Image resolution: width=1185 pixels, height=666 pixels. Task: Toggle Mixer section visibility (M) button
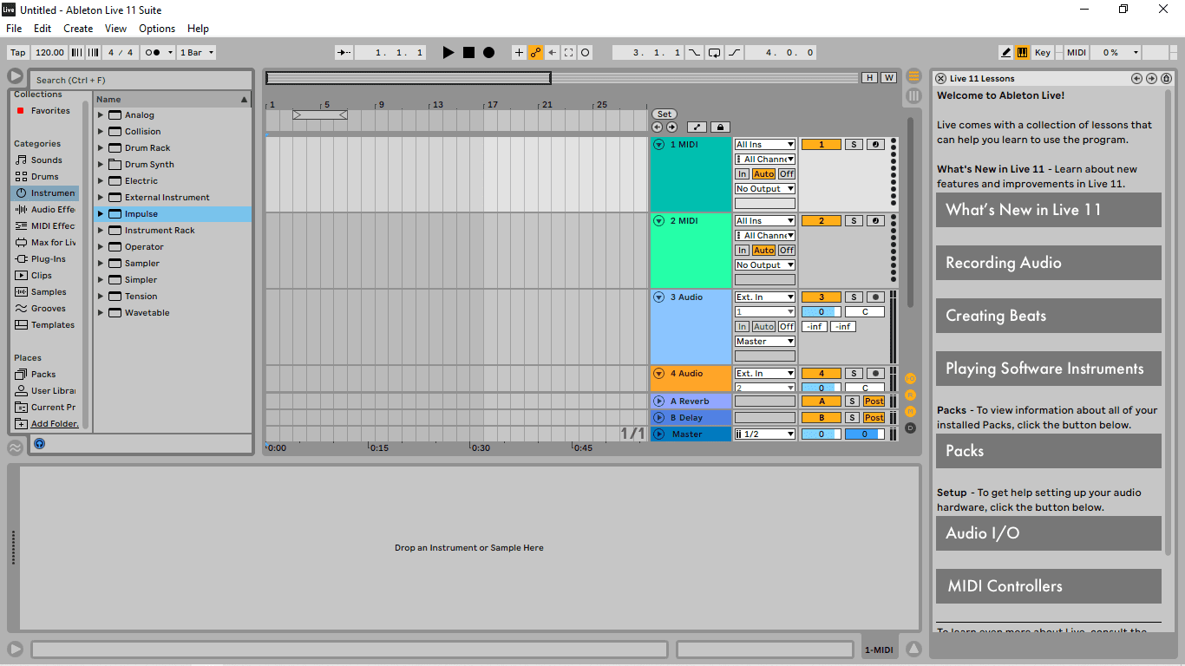click(x=911, y=411)
